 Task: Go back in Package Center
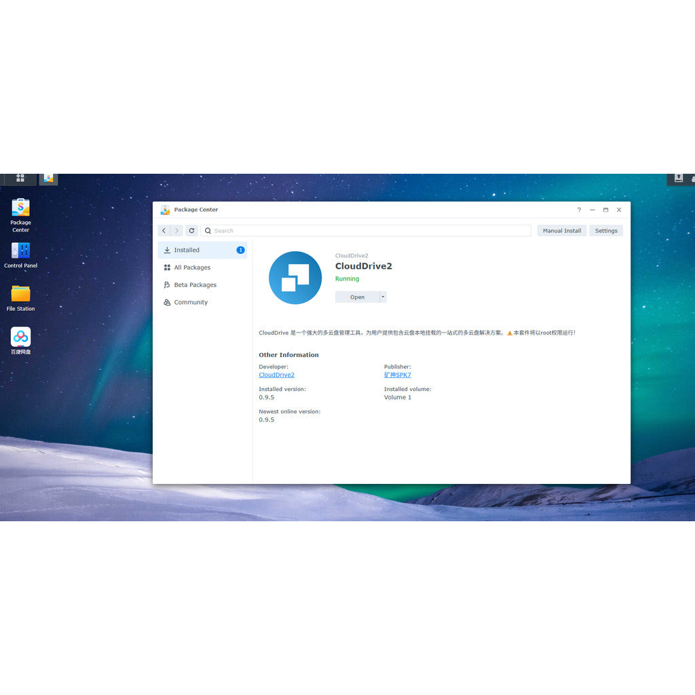[164, 231]
